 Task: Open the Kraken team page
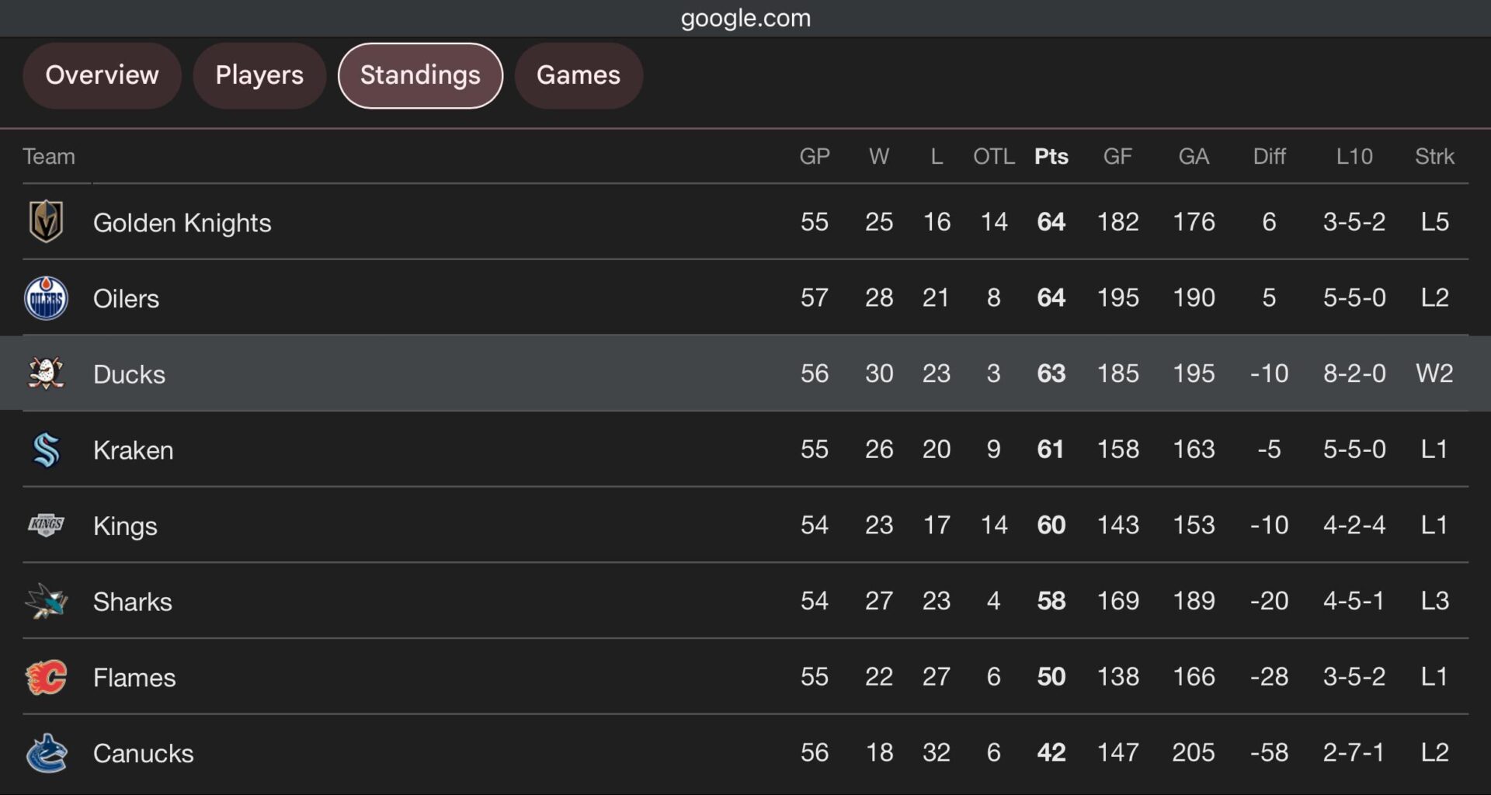click(x=133, y=450)
